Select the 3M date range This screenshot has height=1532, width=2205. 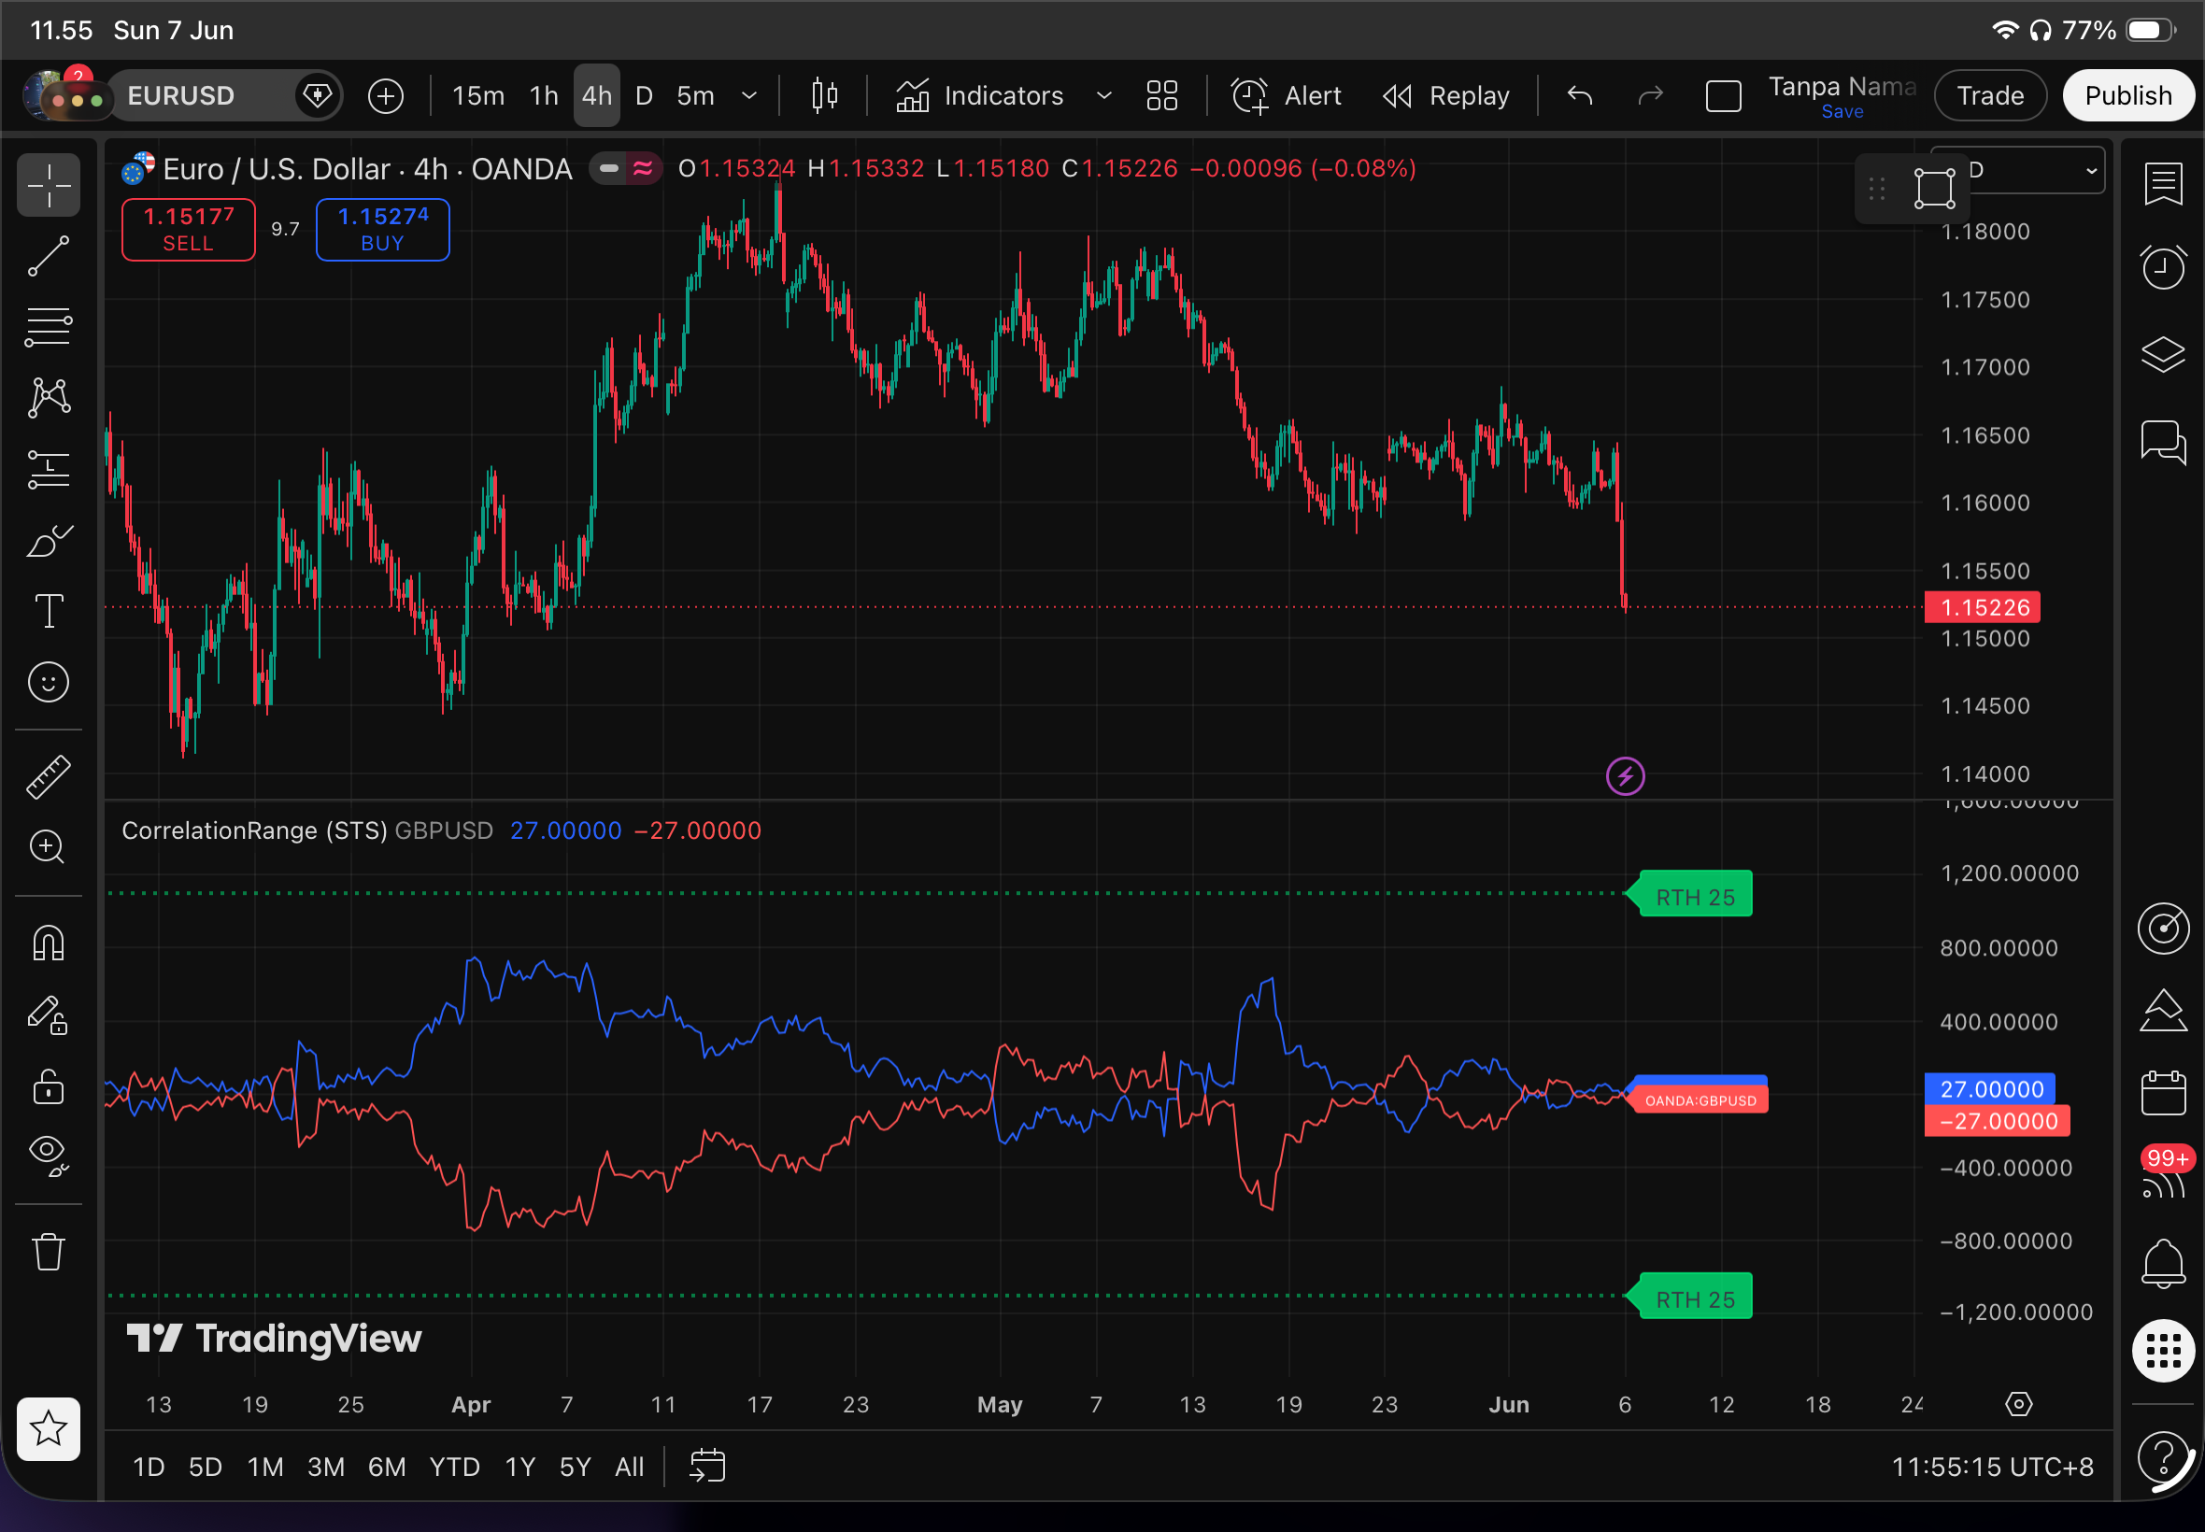[325, 1467]
